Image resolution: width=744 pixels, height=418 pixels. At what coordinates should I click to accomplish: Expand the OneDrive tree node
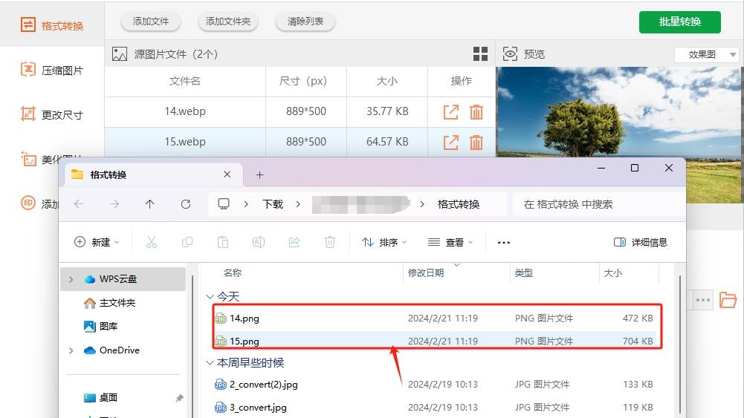71,350
